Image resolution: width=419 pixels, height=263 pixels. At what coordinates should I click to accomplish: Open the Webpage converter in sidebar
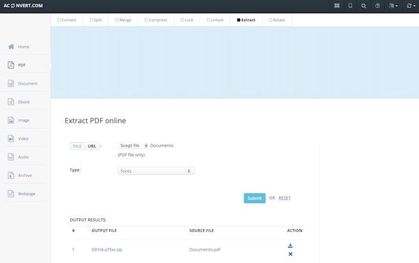[21, 194]
